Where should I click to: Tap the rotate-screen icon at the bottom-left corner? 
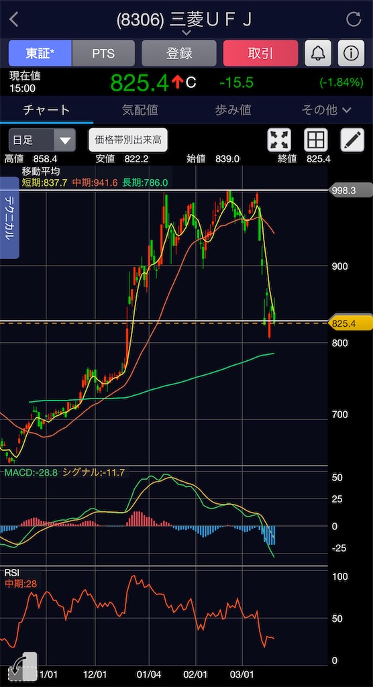22,666
